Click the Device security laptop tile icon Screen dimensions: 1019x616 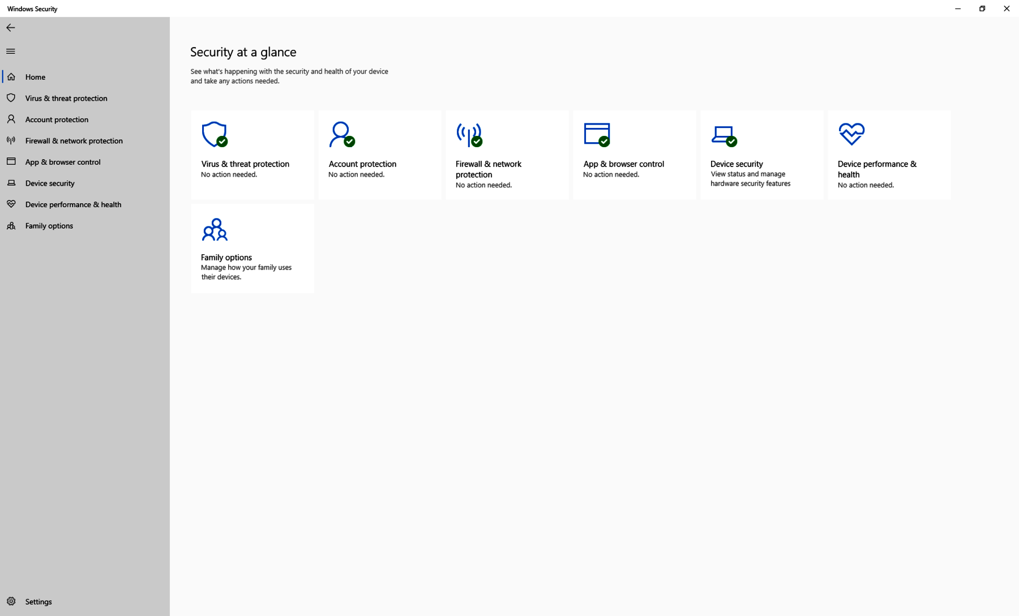(x=724, y=135)
